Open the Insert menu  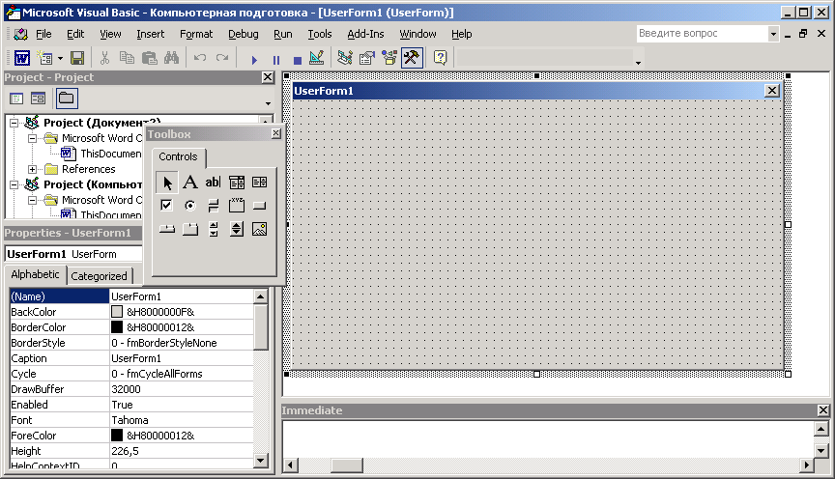pos(150,34)
